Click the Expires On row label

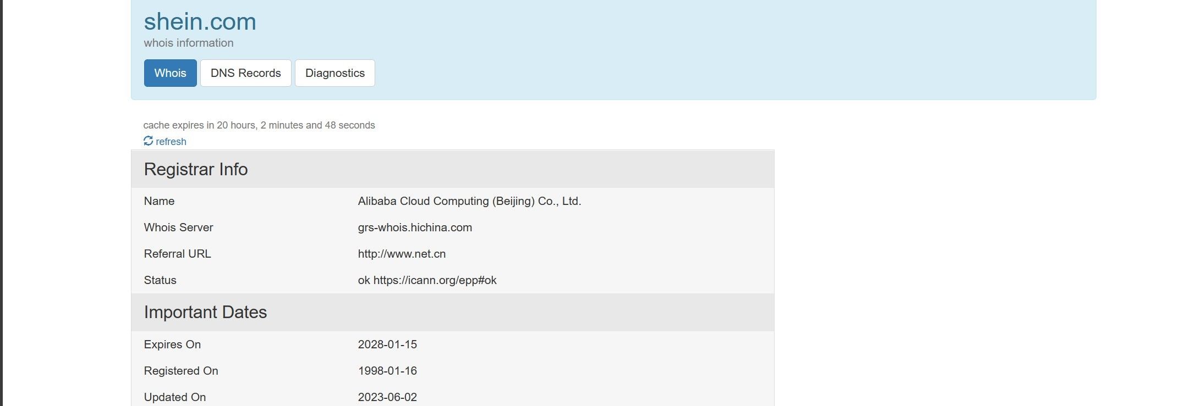(x=172, y=344)
